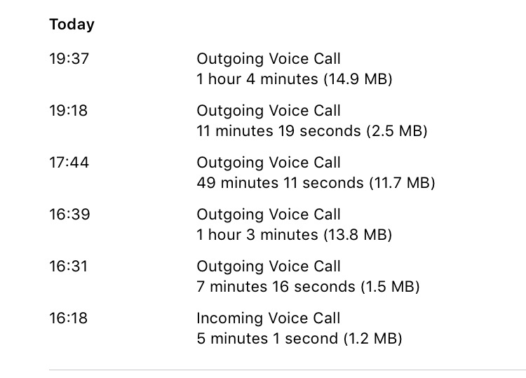The height and width of the screenshot is (378, 526).
Task: Click the 17:44 timestamp
Action: pyautogui.click(x=69, y=163)
